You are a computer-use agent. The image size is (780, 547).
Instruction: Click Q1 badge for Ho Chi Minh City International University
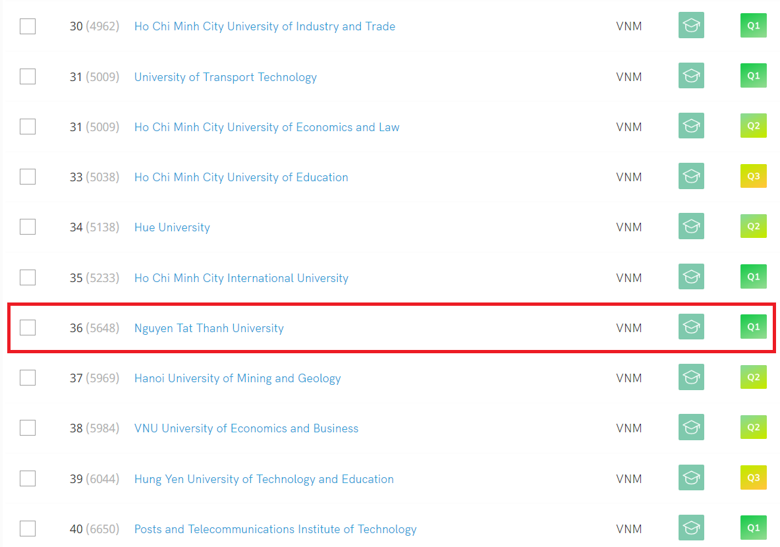(753, 277)
